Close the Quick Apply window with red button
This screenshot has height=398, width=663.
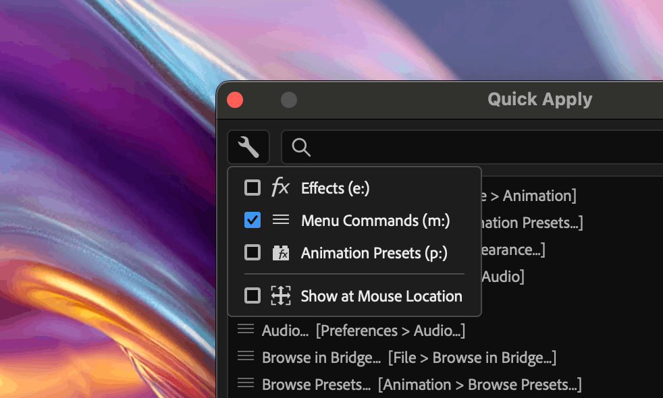click(235, 100)
